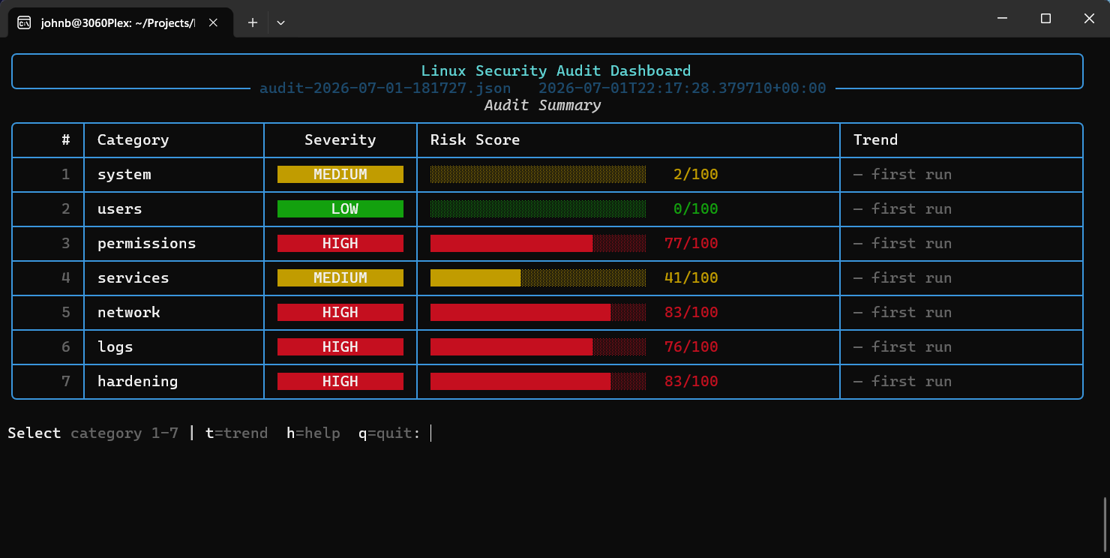Click the 41/100 score value
1110x558 pixels.
(x=691, y=278)
